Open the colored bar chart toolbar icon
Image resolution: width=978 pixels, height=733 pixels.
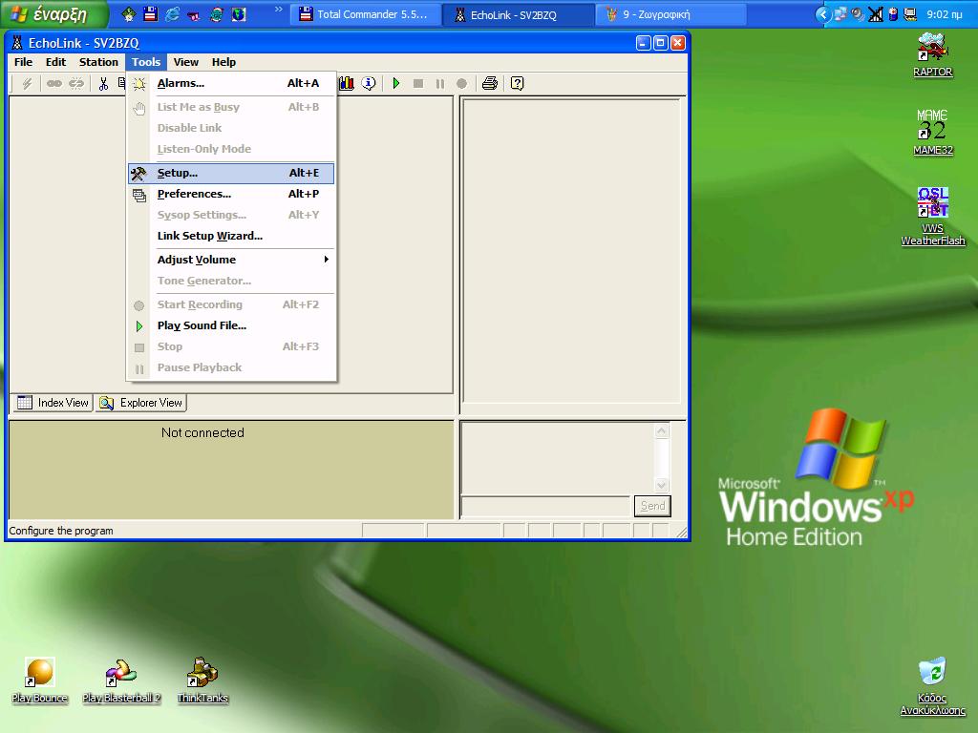pyautogui.click(x=347, y=84)
